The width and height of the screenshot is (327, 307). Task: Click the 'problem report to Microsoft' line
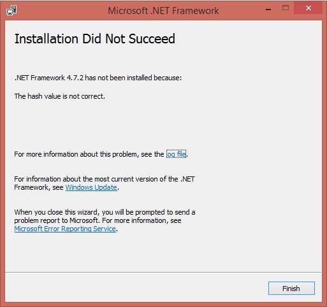click(98, 220)
